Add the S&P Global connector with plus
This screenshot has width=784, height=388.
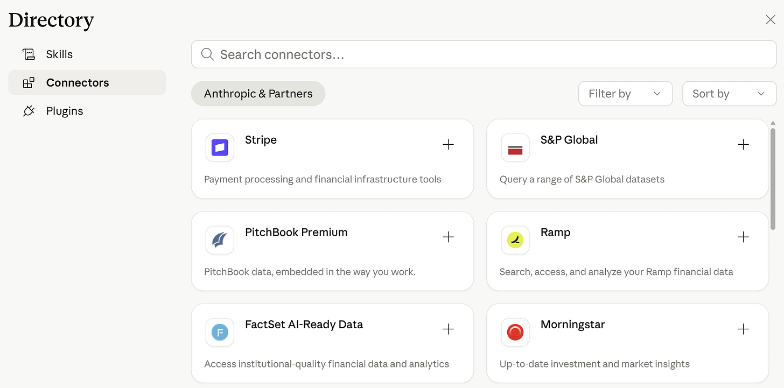[744, 144]
